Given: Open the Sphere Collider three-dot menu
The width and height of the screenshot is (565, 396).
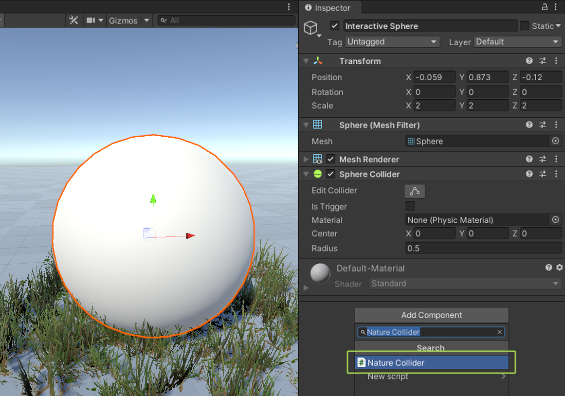Looking at the screenshot, I should tap(556, 174).
